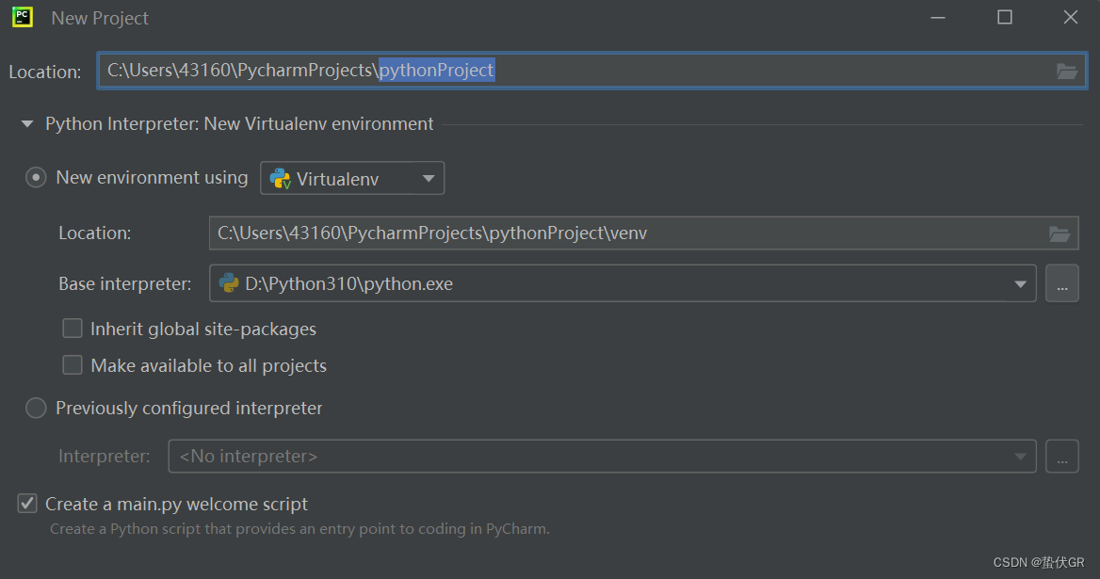1100x579 pixels.
Task: Select Previously configured interpreter option
Action: [x=36, y=408]
